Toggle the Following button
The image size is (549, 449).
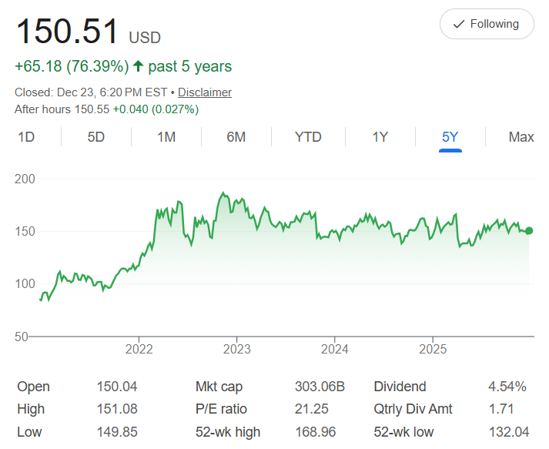pos(486,24)
